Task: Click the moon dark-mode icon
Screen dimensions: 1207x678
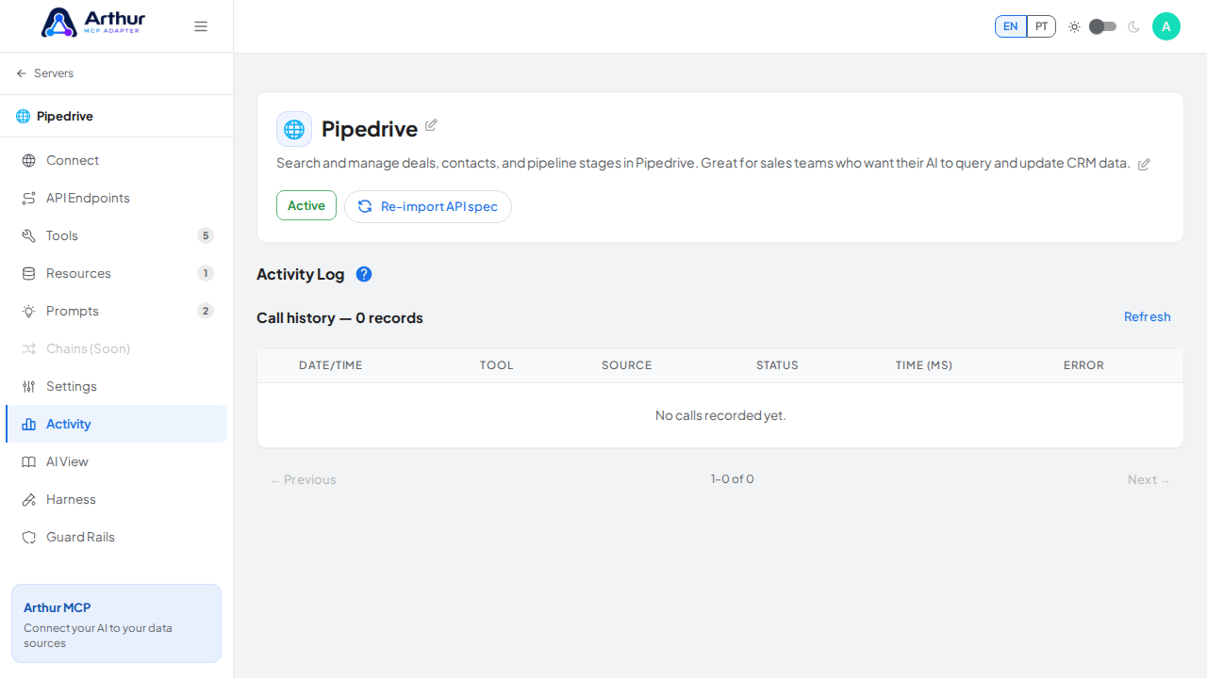Action: (1133, 26)
